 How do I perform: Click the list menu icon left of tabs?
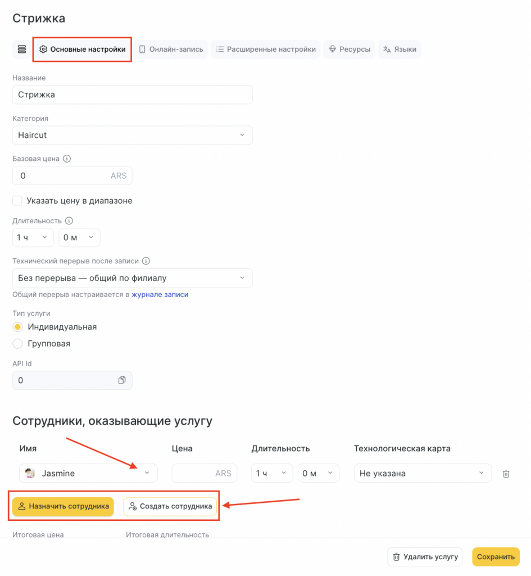pos(22,49)
